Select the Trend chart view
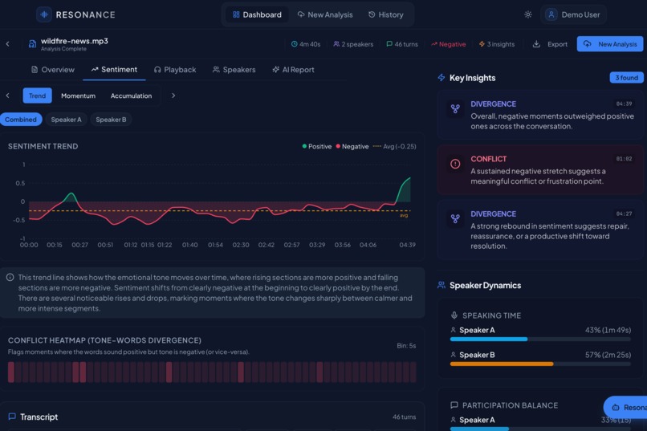Screen dimensions: 647x431 [37, 96]
